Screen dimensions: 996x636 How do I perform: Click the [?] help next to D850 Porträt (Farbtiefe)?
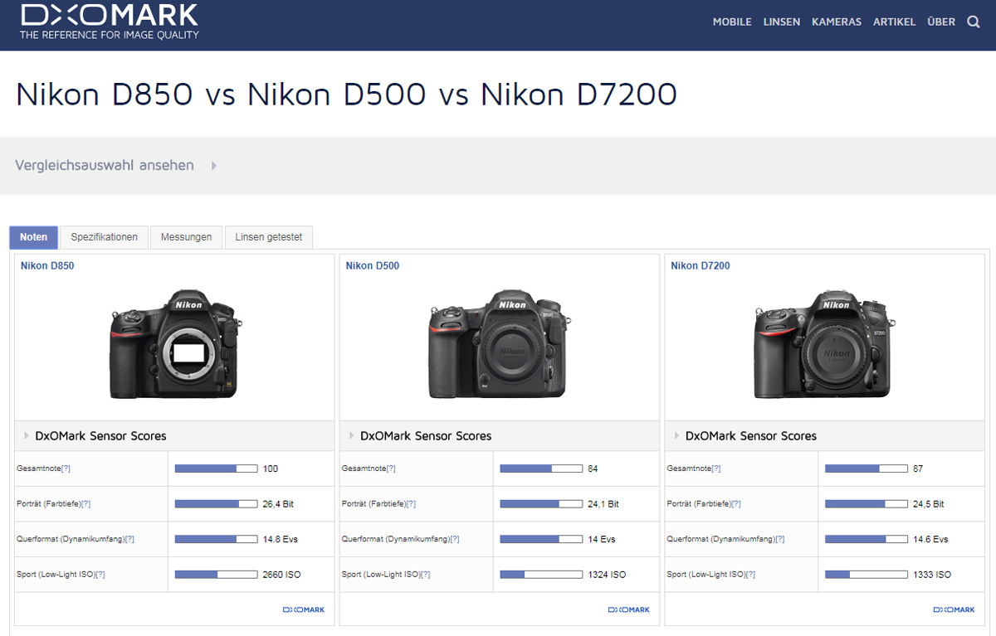85,504
